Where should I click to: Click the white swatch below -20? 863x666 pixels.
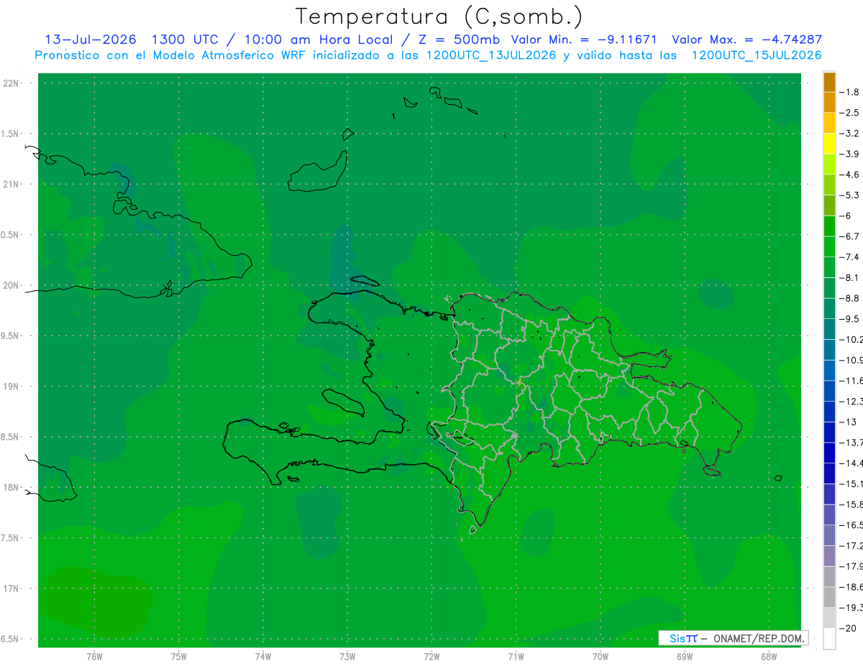click(x=829, y=638)
